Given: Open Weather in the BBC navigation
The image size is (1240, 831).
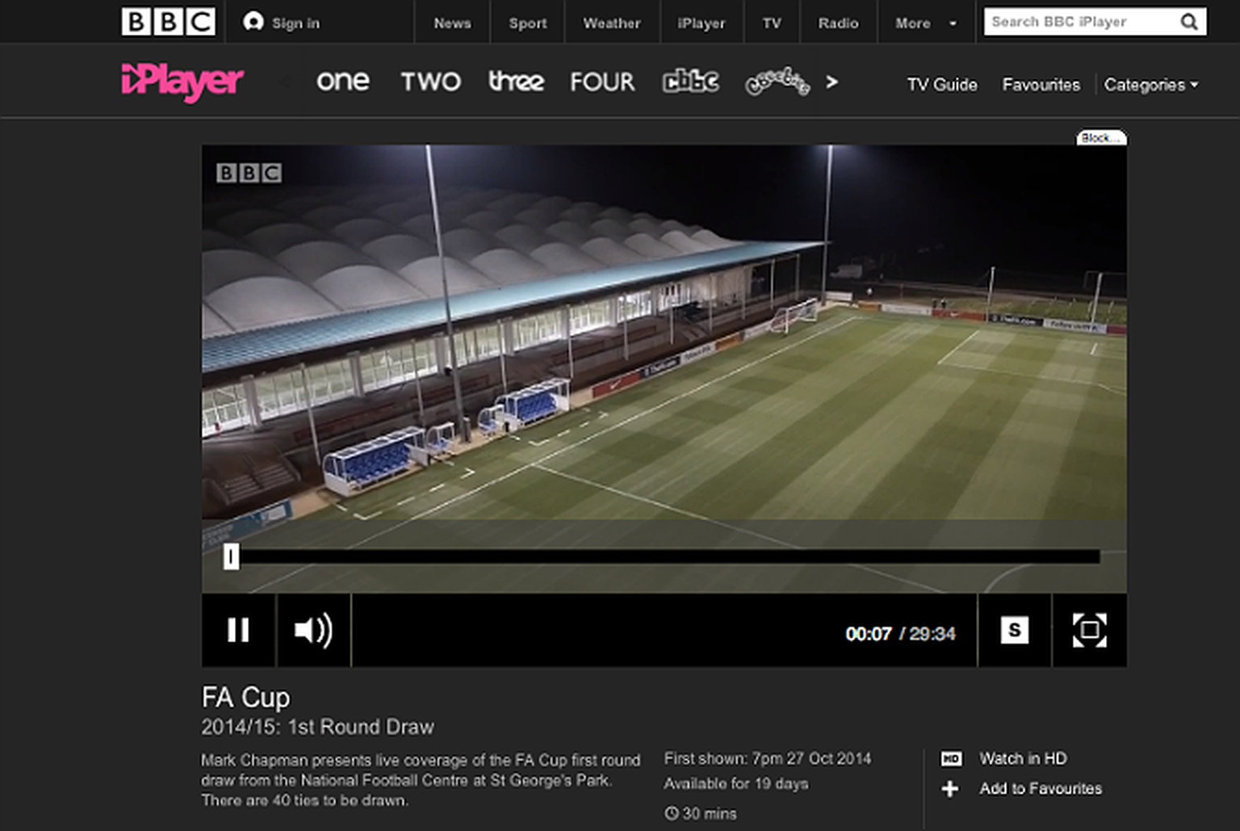Looking at the screenshot, I should click(x=612, y=23).
